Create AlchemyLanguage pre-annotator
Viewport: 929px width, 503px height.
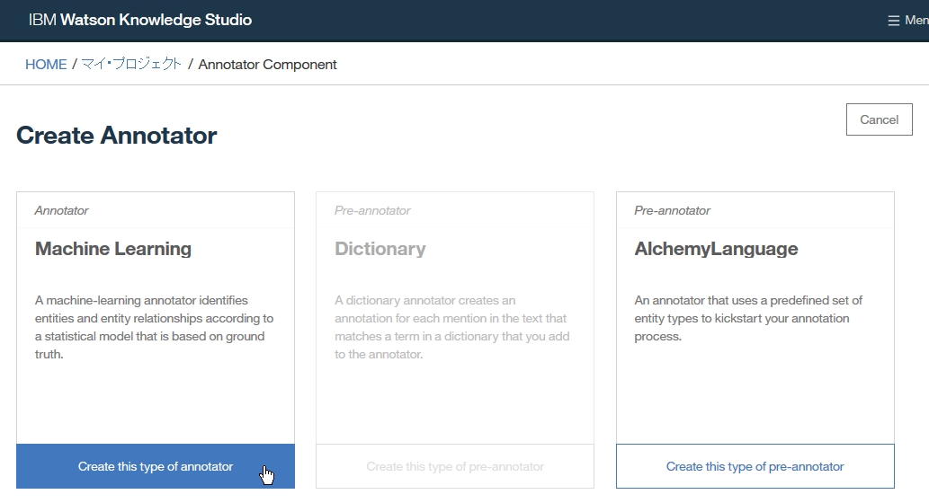point(755,466)
